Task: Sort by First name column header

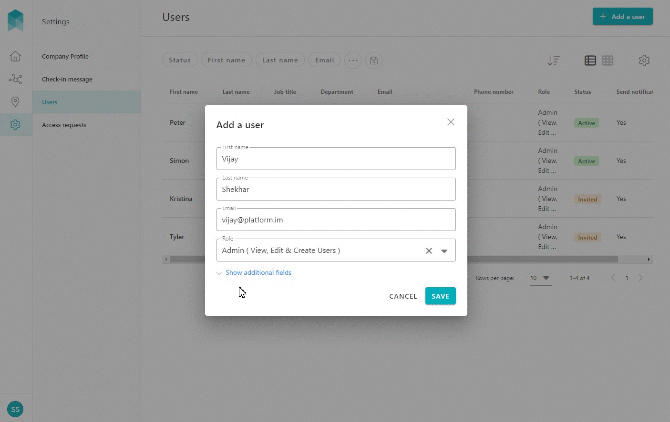Action: pyautogui.click(x=184, y=92)
